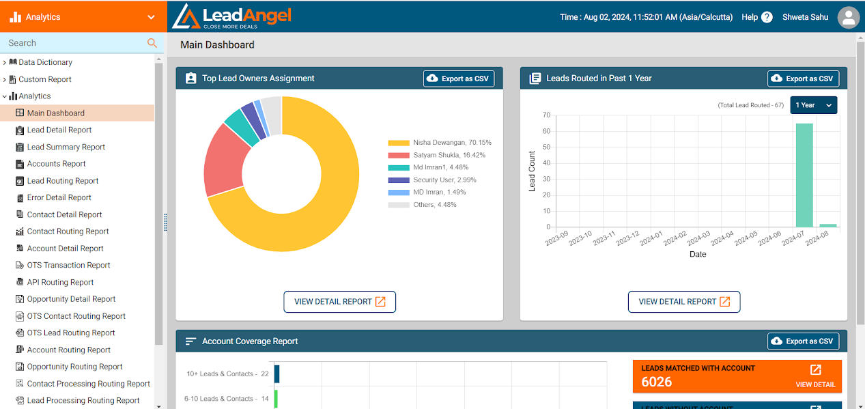Collapse the Analytics tree node
Screen dimensions: 865x409
tap(4, 96)
